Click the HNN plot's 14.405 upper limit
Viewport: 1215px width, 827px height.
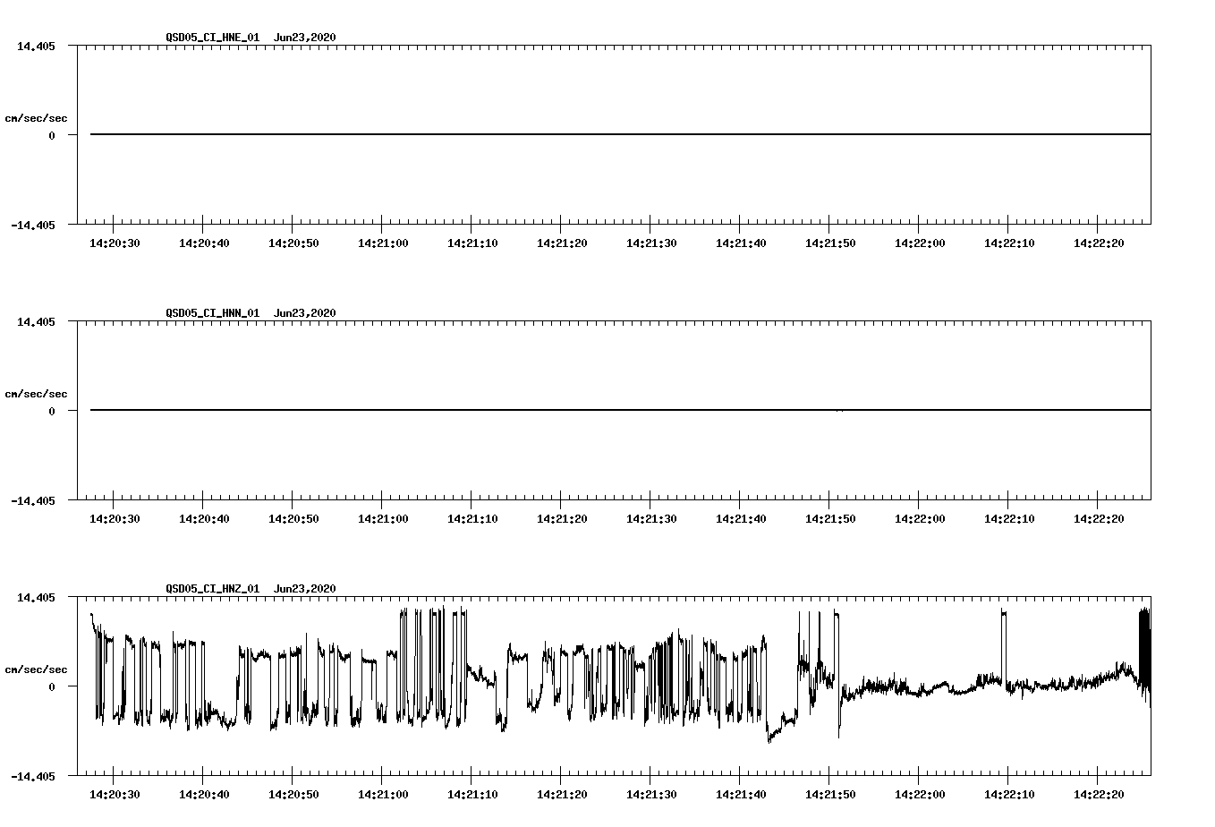[x=36, y=322]
